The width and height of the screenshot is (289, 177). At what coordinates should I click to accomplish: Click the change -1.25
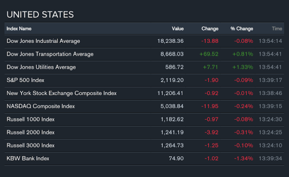211,145
